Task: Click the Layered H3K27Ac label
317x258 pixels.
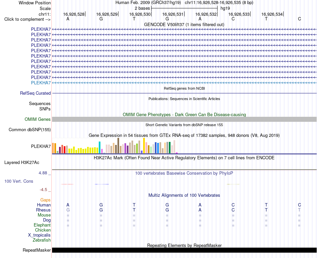Action: 22,163
